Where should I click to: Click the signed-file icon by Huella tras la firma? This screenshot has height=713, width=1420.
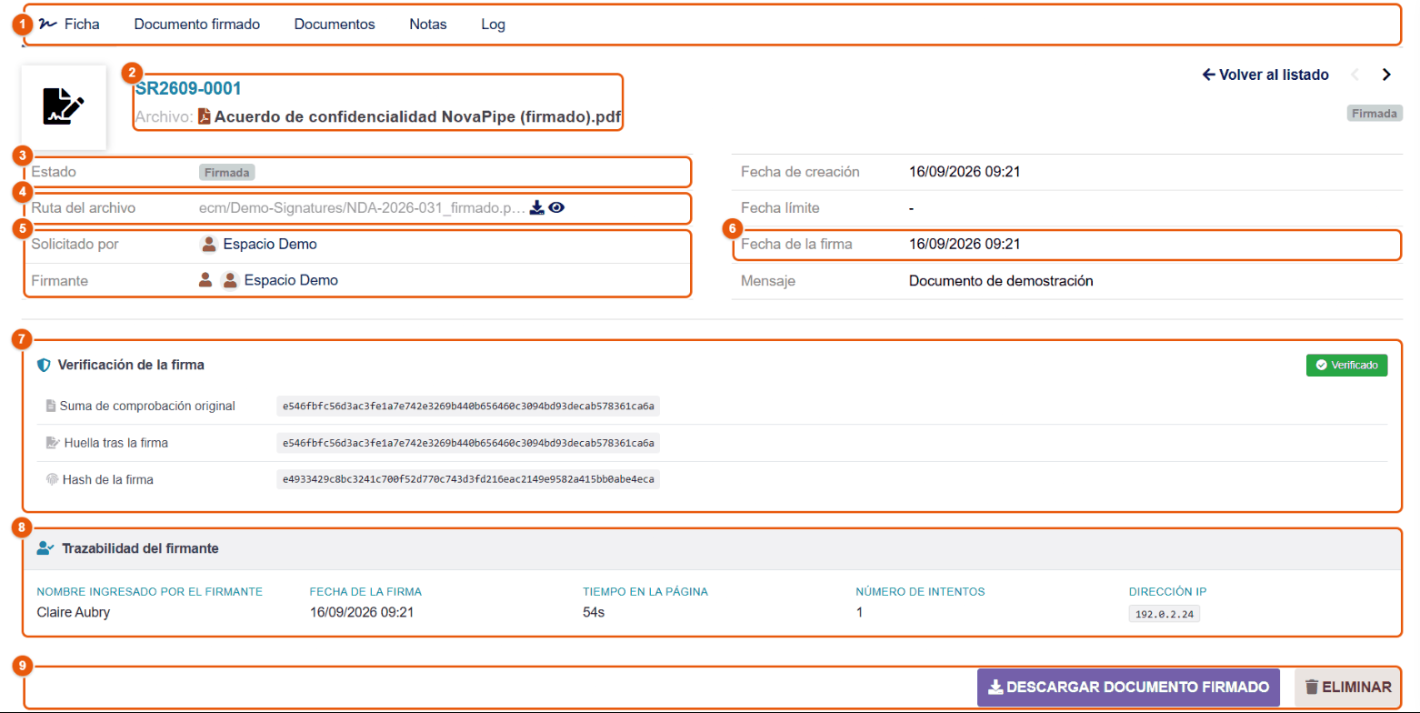pos(53,443)
